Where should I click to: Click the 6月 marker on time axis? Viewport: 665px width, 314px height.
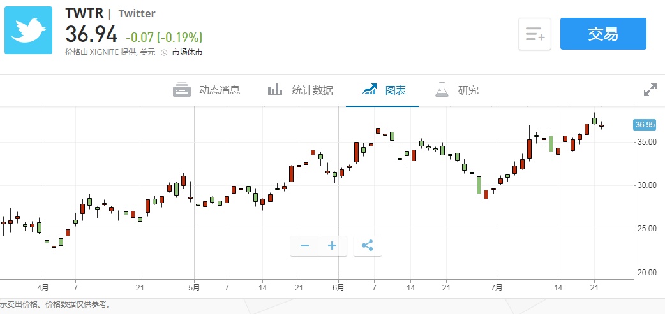(x=338, y=288)
